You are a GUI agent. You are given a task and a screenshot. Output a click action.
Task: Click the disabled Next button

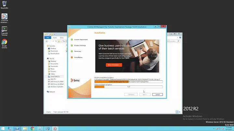pyautogui.click(x=145, y=95)
